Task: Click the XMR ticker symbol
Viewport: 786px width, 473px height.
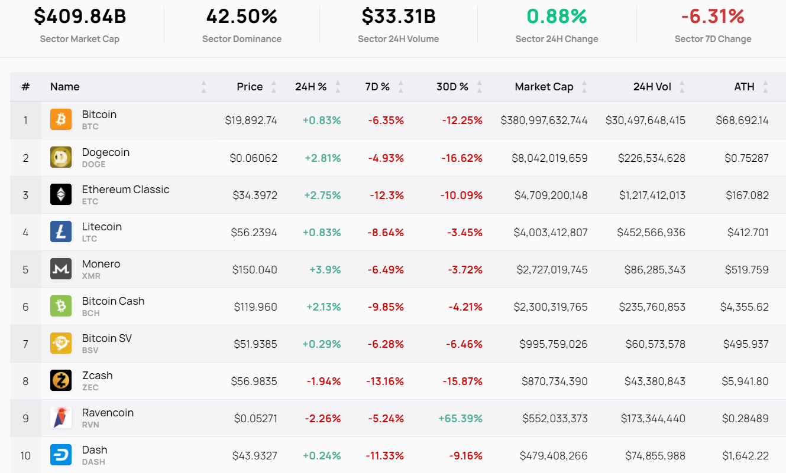Action: point(91,276)
